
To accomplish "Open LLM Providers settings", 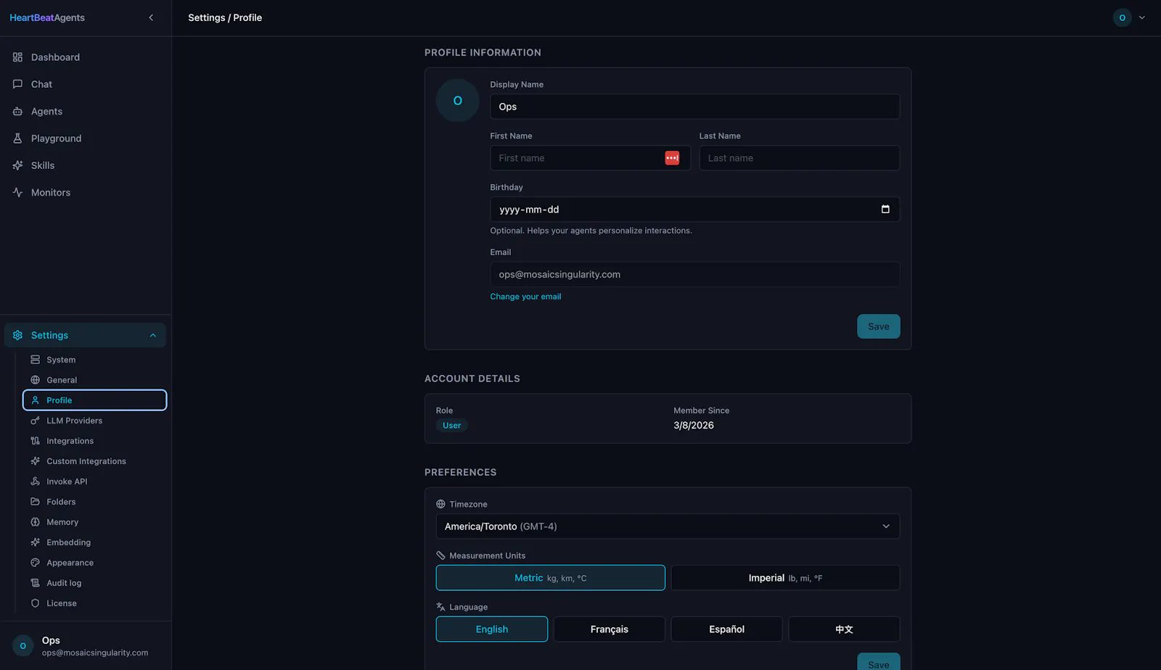I will tap(95, 421).
